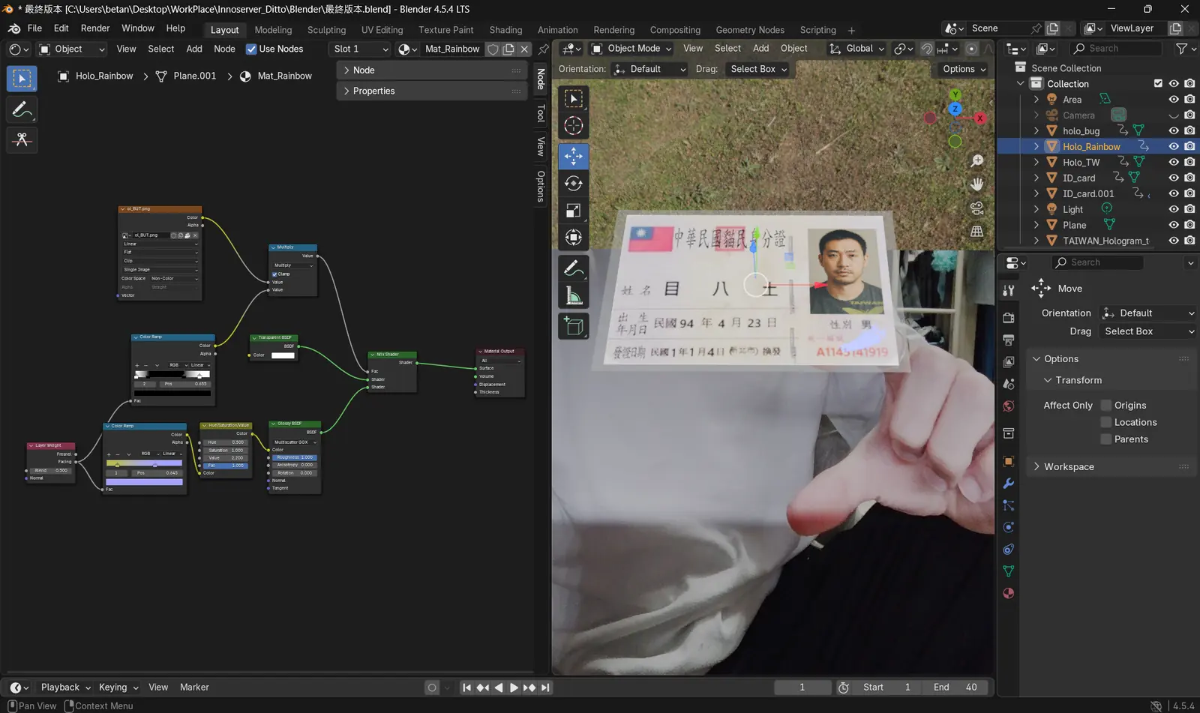
Task: Switch to the Shading workspace tab
Action: pos(505,30)
